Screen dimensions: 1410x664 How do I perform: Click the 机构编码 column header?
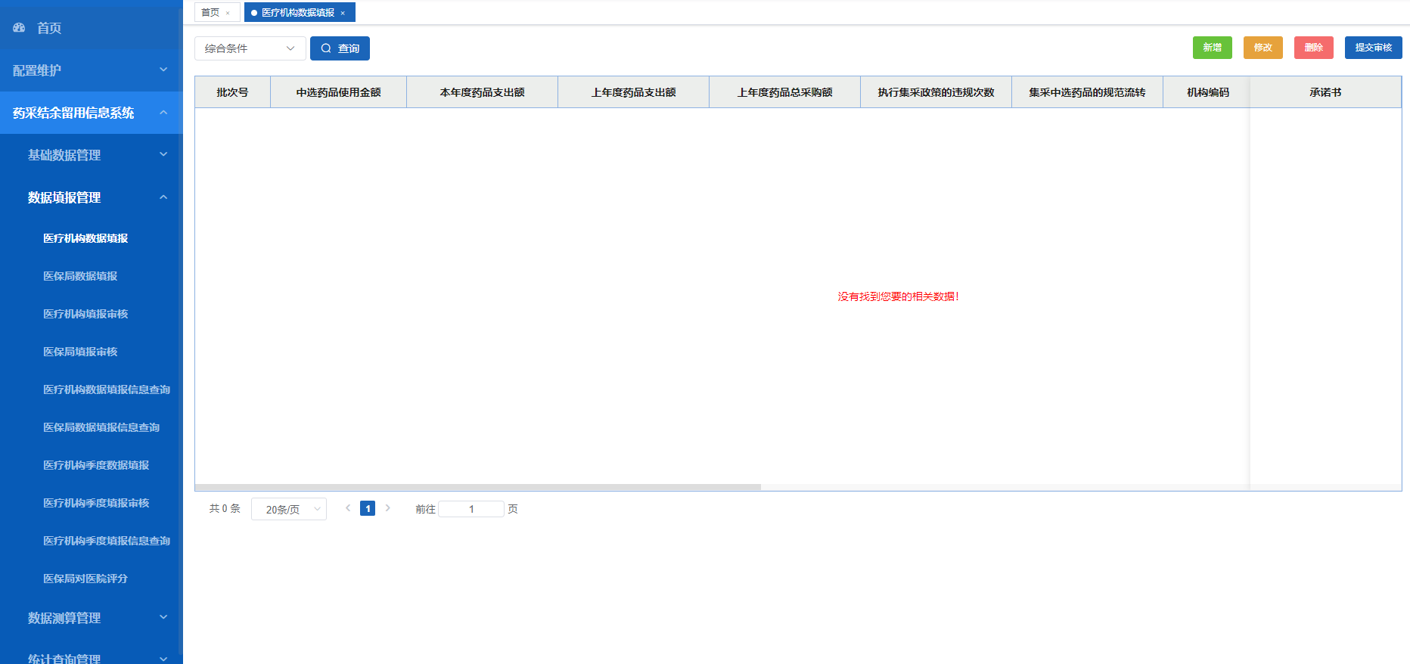1207,92
